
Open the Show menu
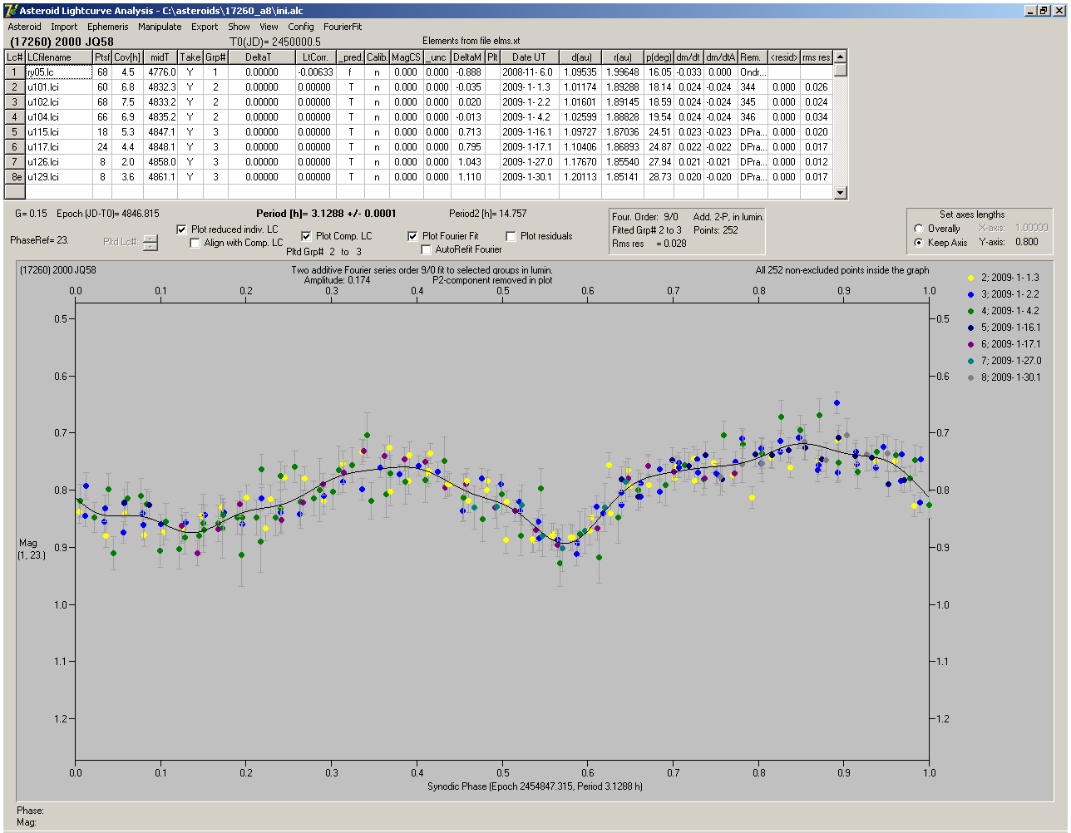point(239,27)
